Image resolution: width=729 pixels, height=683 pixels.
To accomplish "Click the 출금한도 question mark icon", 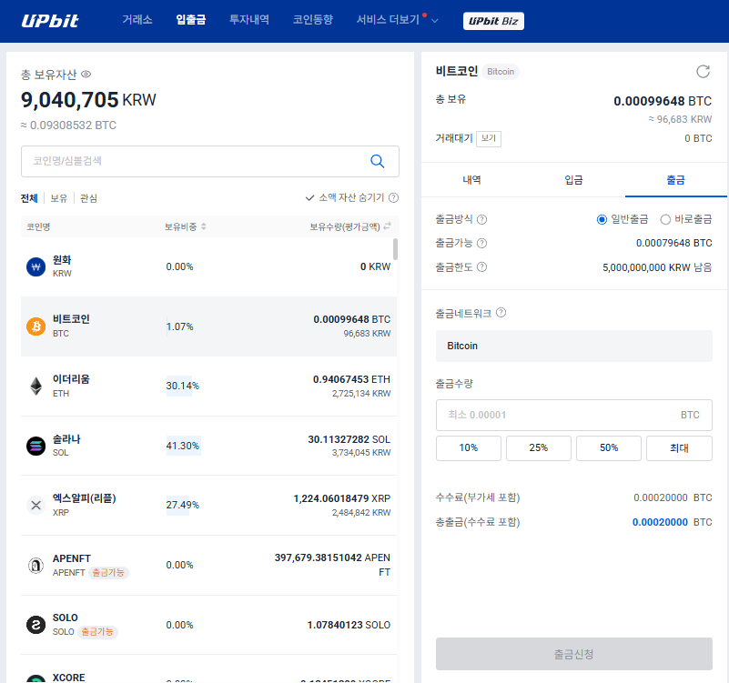I will 483,267.
